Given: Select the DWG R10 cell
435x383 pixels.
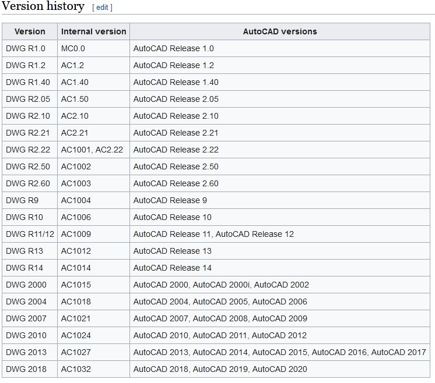Looking at the screenshot, I should click(x=30, y=217).
